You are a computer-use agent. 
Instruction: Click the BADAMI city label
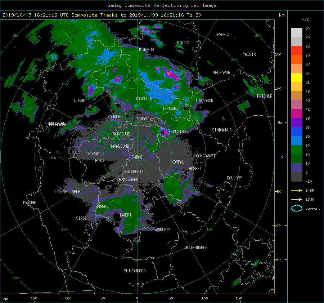pyautogui.click(x=143, y=119)
